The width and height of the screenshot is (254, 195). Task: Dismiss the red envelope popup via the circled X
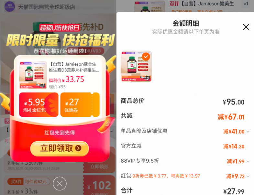(x=60, y=184)
